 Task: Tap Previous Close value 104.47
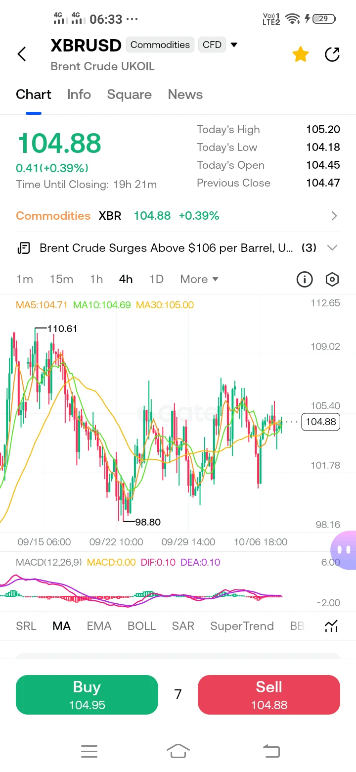point(323,183)
